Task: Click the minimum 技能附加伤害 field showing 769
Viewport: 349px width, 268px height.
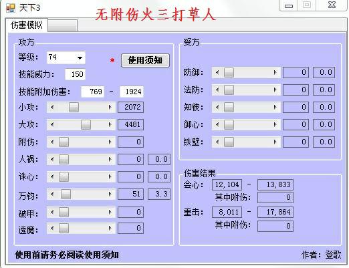Action: (92, 92)
